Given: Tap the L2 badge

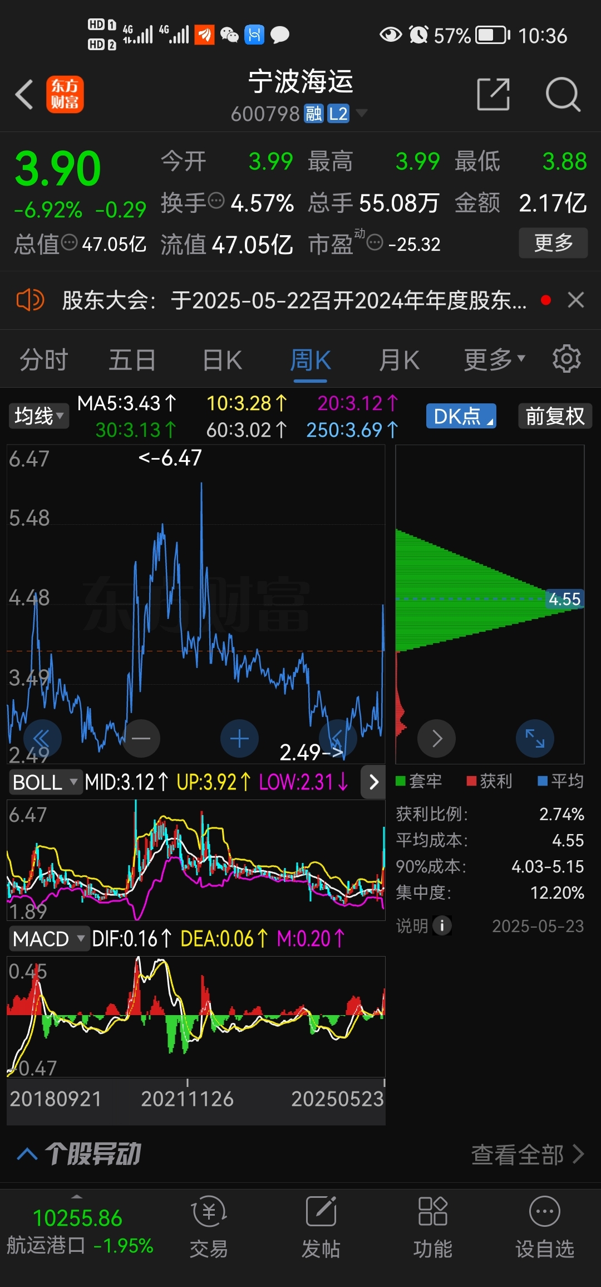Looking at the screenshot, I should (338, 114).
